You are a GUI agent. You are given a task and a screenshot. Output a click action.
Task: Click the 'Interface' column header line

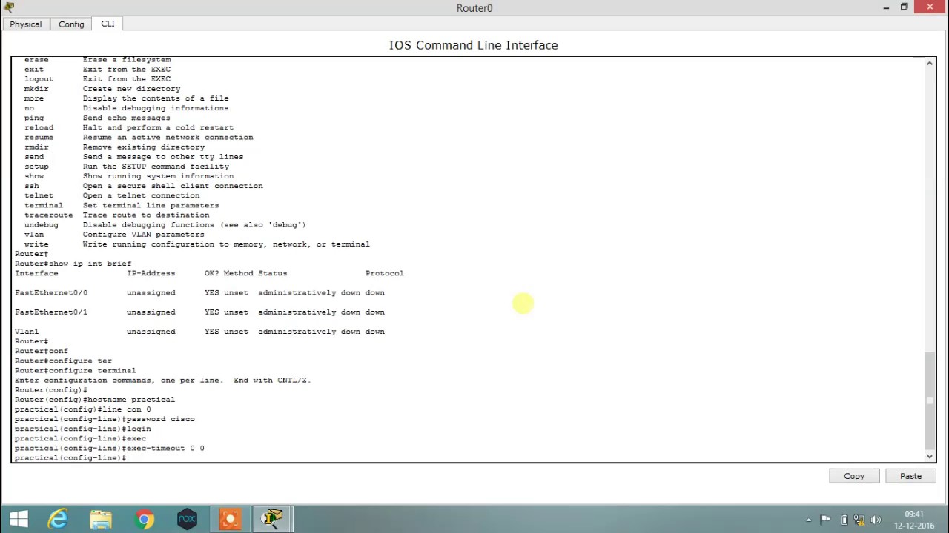pos(209,273)
